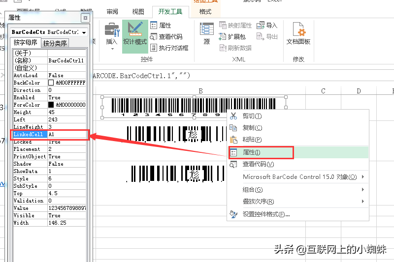Image resolution: width=394 pixels, height=262 pixels.
Task: Select the (自定义) custom property
Action: [30, 68]
